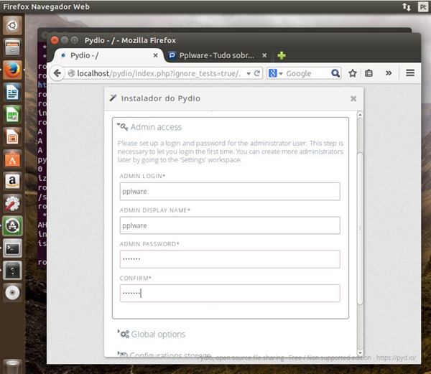
Task: Click the disc drive icon in launcher
Action: click(12, 293)
